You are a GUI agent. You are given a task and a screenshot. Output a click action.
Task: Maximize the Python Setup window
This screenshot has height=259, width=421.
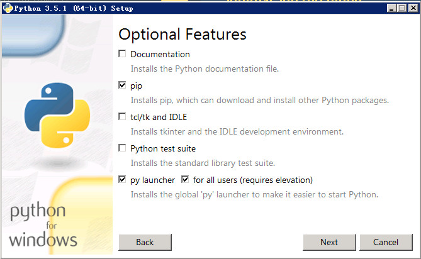tap(401, 7)
